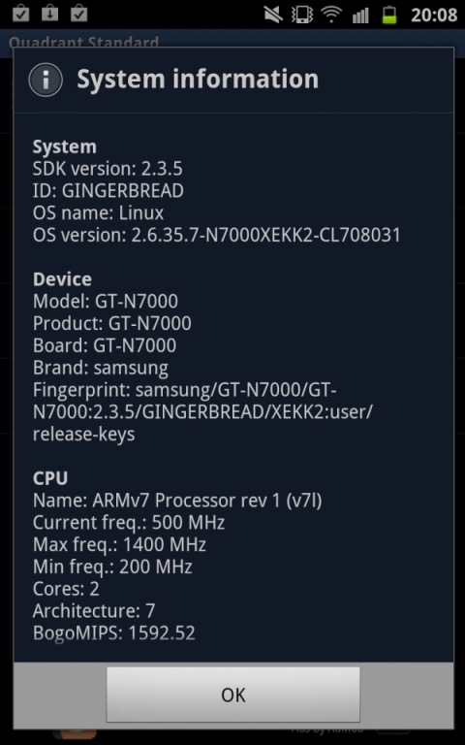Tap the OK button

[x=232, y=695]
